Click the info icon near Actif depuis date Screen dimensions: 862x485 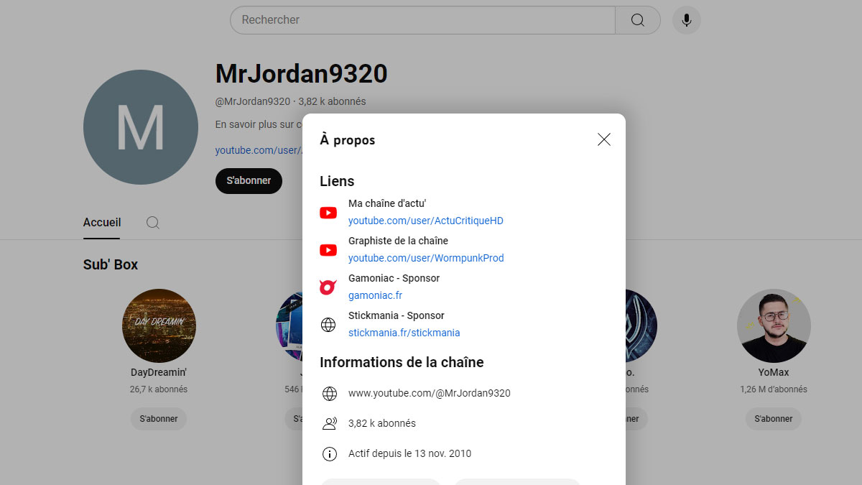click(330, 453)
